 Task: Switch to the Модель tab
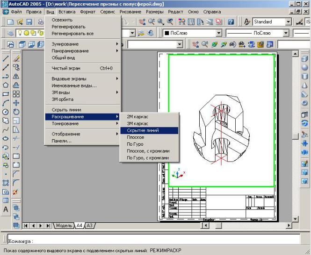[x=64, y=226]
